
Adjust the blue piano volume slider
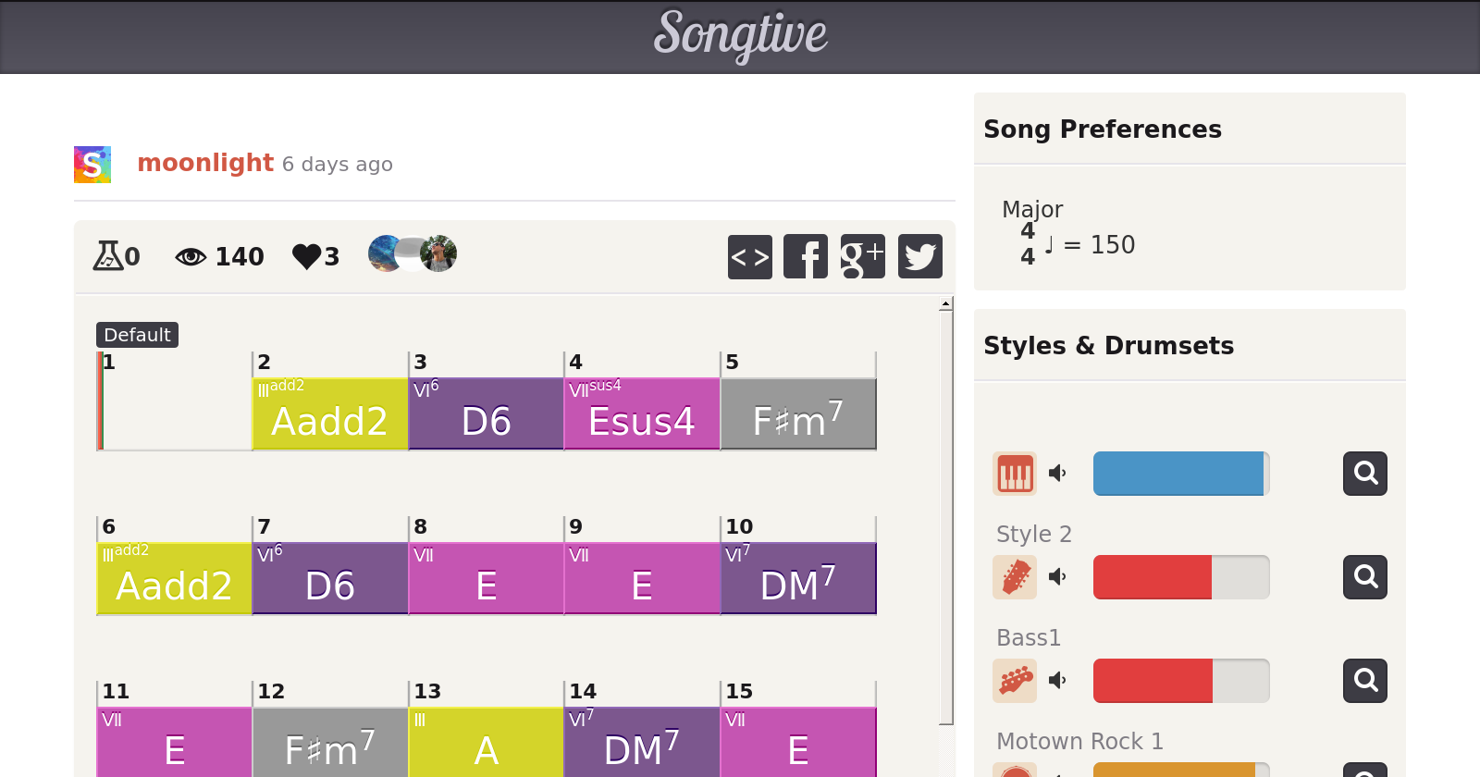pos(1180,474)
